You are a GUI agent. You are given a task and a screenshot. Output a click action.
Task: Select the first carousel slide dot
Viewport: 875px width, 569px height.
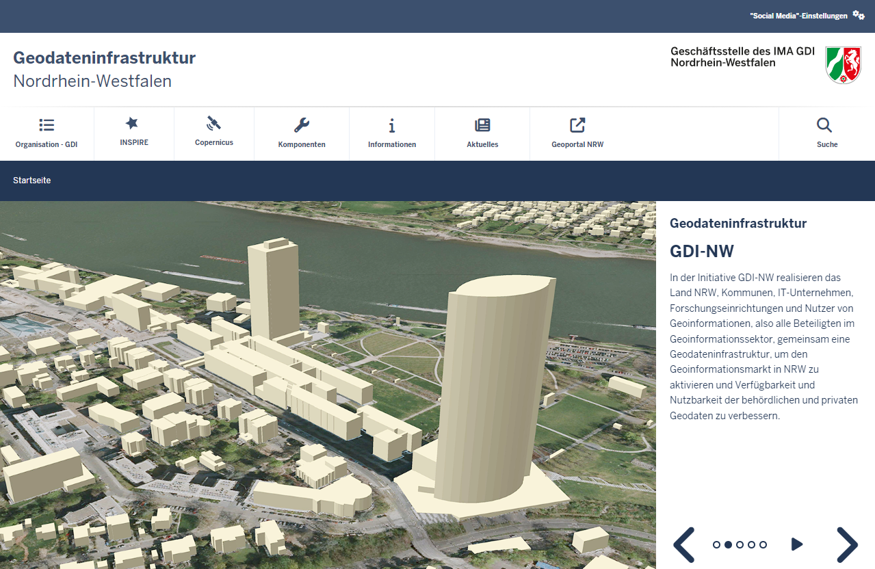(716, 545)
